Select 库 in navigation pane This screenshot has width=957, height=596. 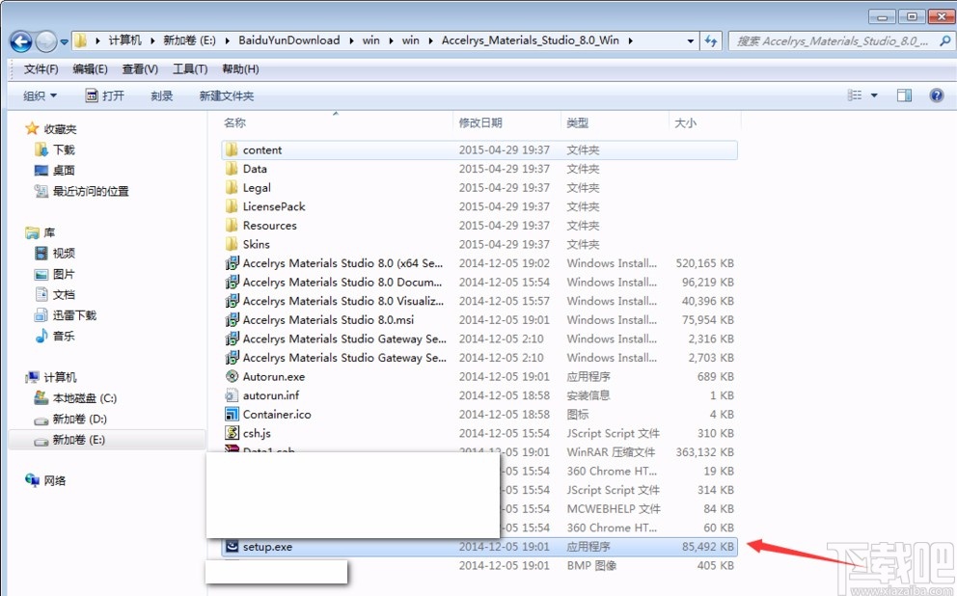tap(49, 233)
